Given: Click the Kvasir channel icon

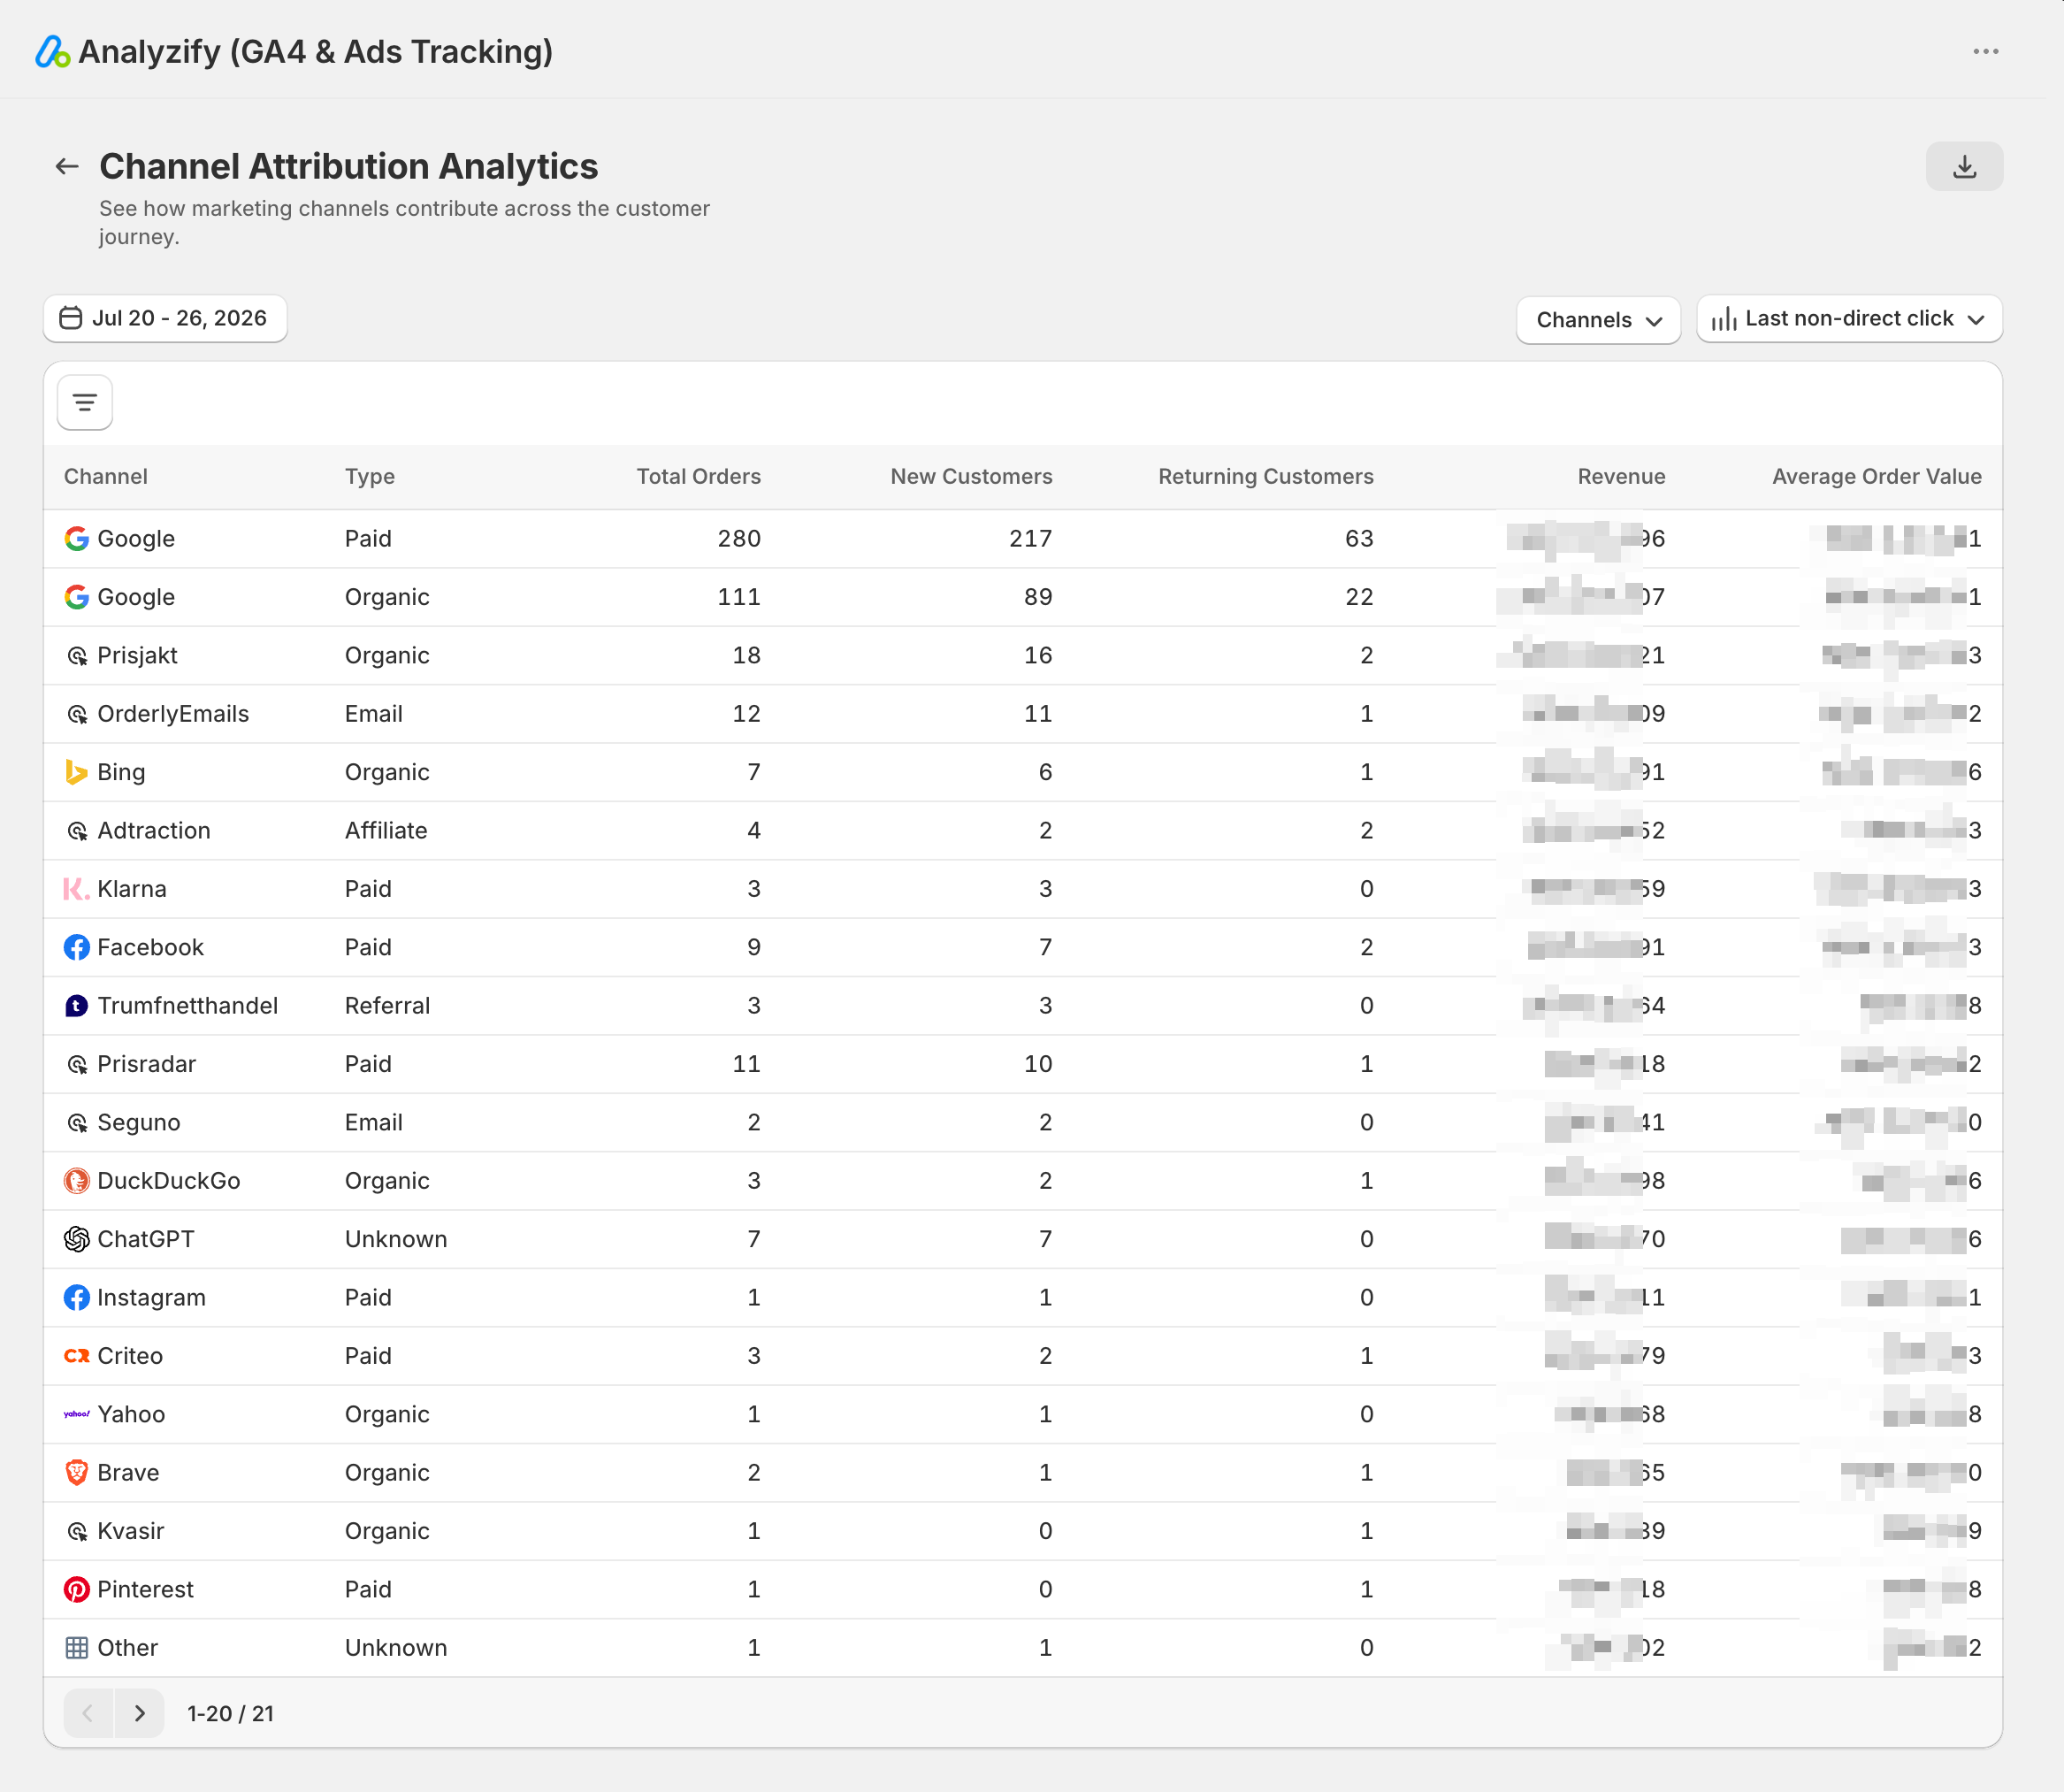Looking at the screenshot, I should [x=77, y=1531].
